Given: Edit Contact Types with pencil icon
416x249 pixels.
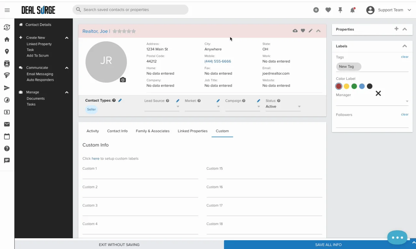Looking at the screenshot, I should (x=120, y=101).
